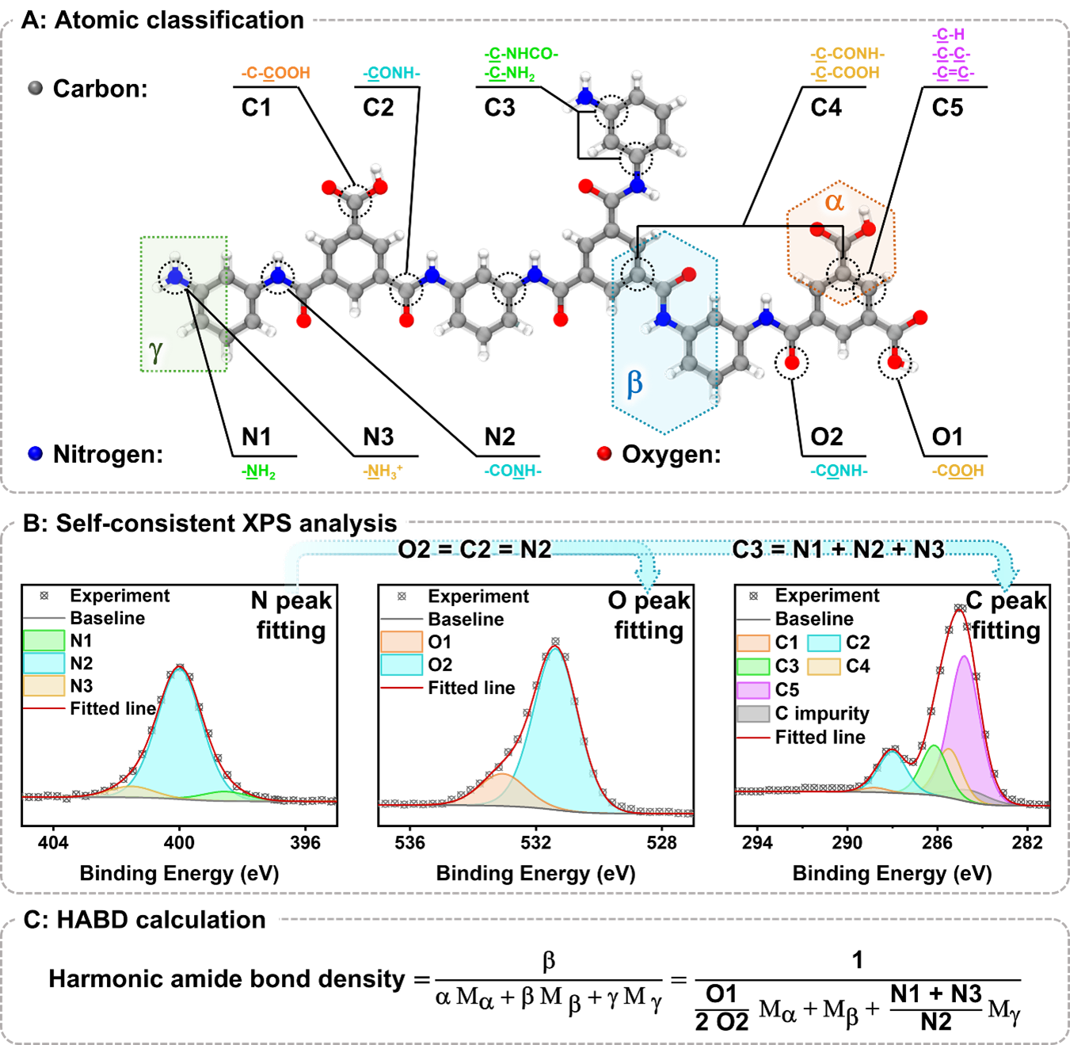This screenshot has height=1045, width=1070.
Task: Select the standalone red oxygen legend sphere
Action: tap(604, 453)
